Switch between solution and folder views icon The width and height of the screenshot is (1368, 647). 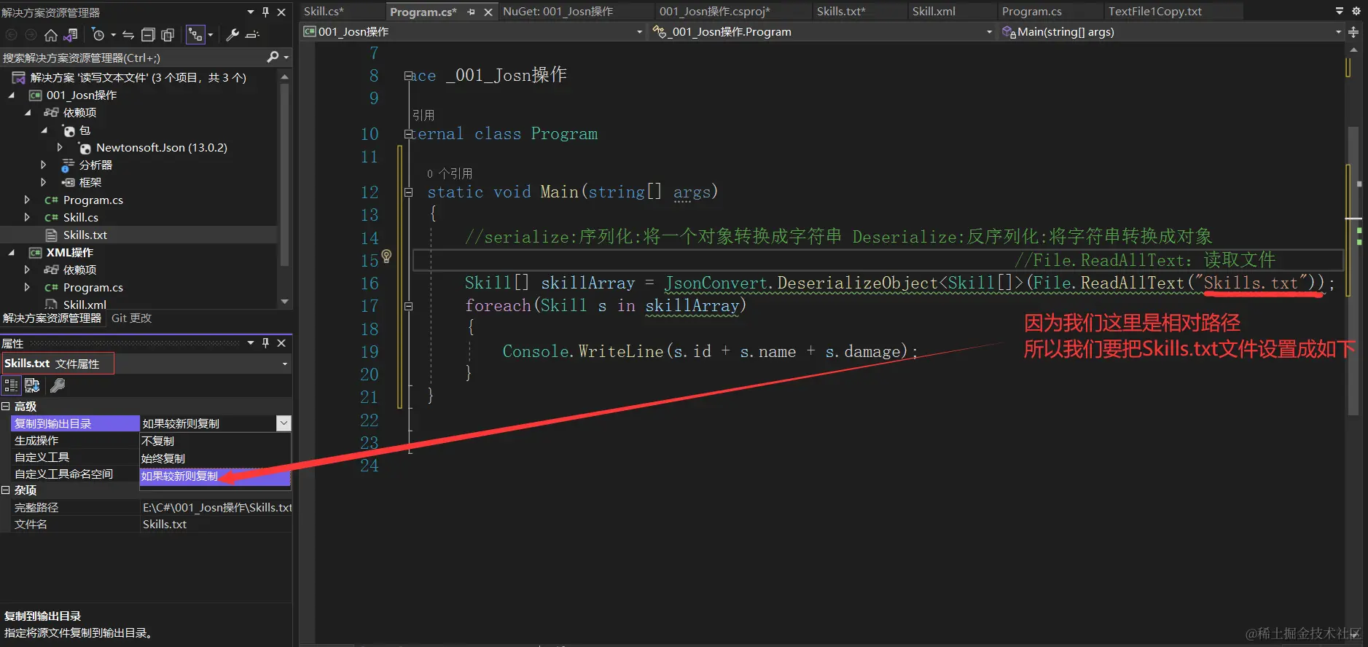pyautogui.click(x=71, y=34)
